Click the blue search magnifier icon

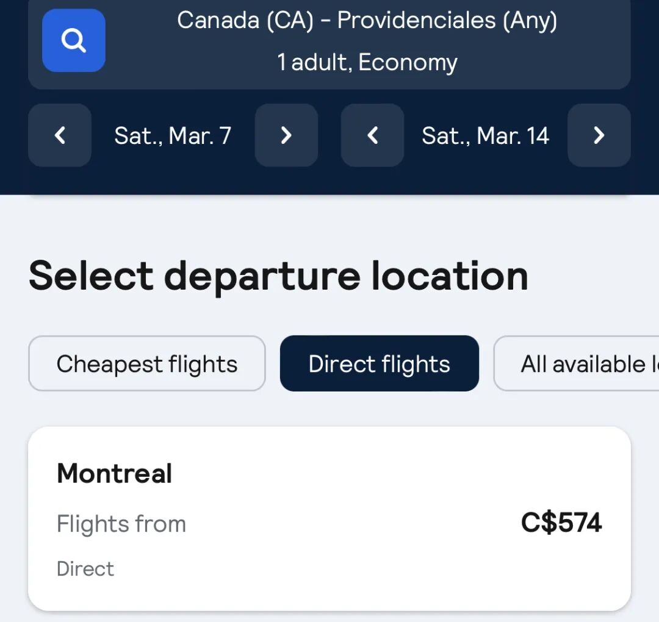(74, 40)
